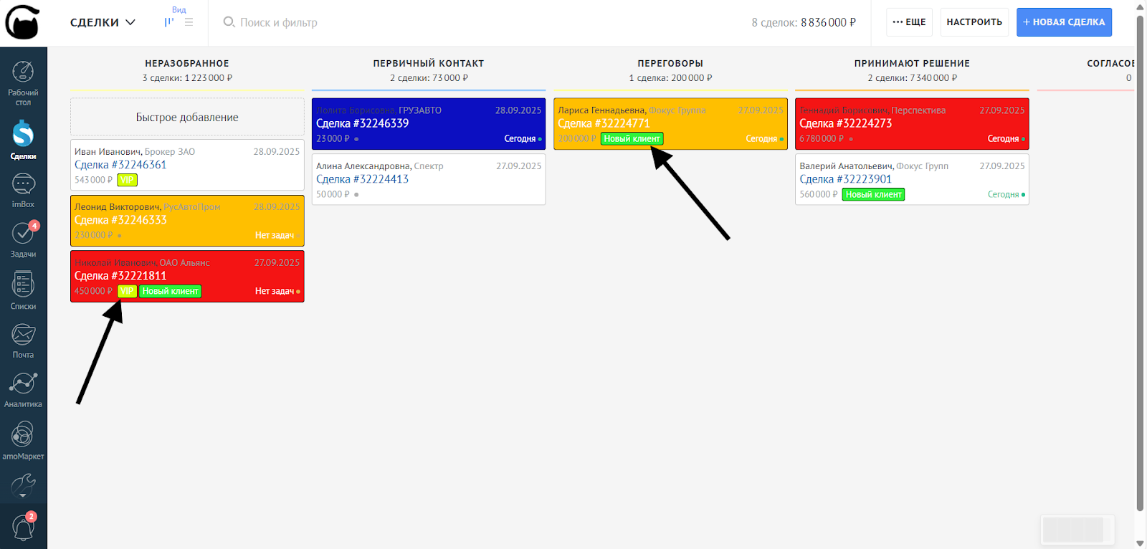1147x549 pixels.
Task: Open deal link Сделка #32246361
Action: click(x=120, y=165)
